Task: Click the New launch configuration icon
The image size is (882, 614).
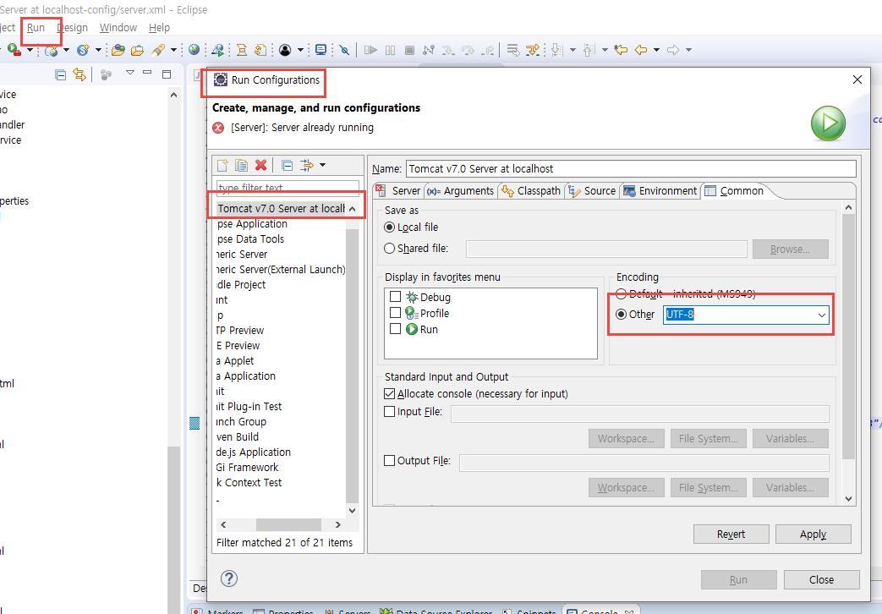Action: 222,165
